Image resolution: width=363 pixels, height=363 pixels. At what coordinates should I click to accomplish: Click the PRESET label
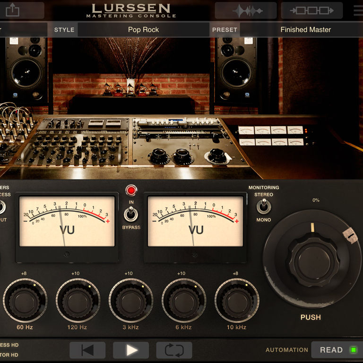pos(225,30)
